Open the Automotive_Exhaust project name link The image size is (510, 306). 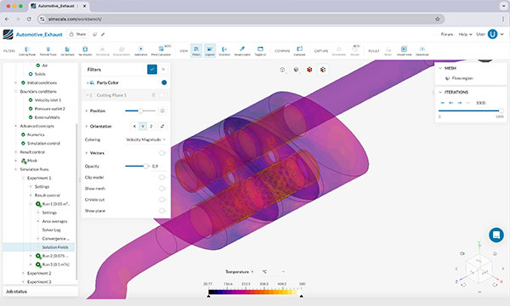(x=39, y=35)
